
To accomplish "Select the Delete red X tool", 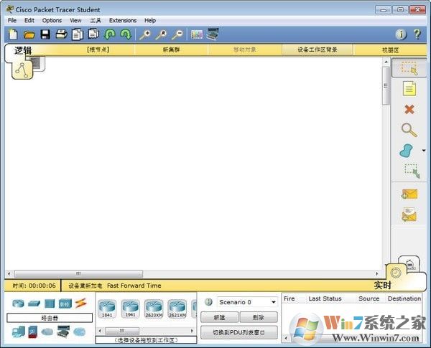I will pyautogui.click(x=409, y=109).
